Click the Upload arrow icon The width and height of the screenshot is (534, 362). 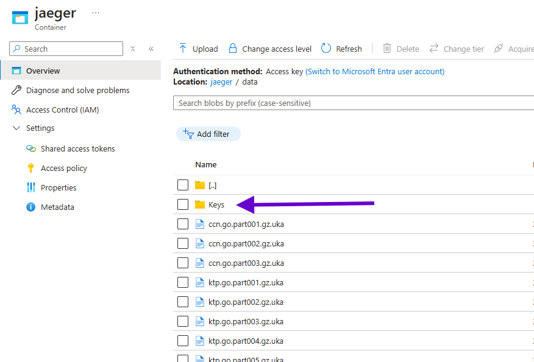point(183,49)
